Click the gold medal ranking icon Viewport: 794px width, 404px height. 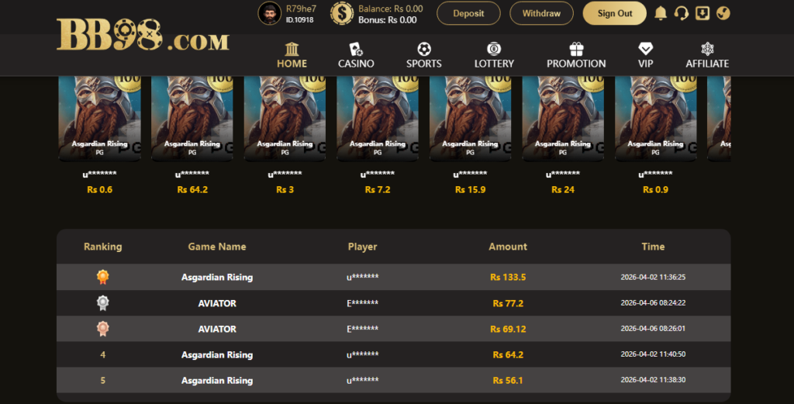102,277
